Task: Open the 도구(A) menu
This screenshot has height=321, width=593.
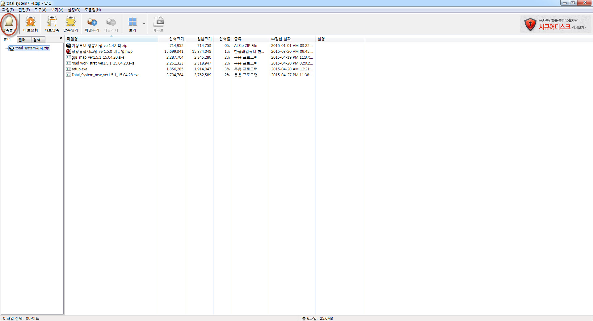Action: 40,10
